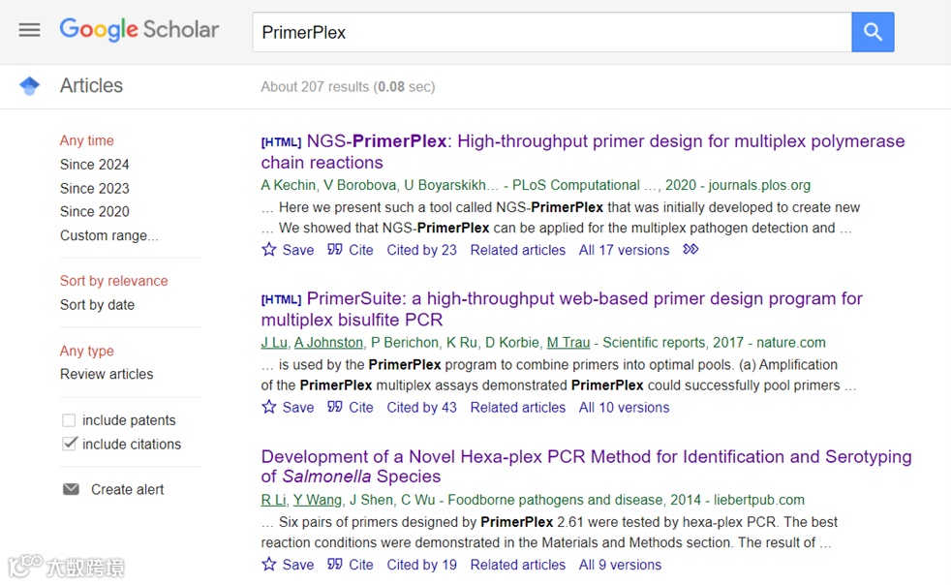Uncheck the include citations checkbox
The height and width of the screenshot is (585, 951).
tap(69, 444)
